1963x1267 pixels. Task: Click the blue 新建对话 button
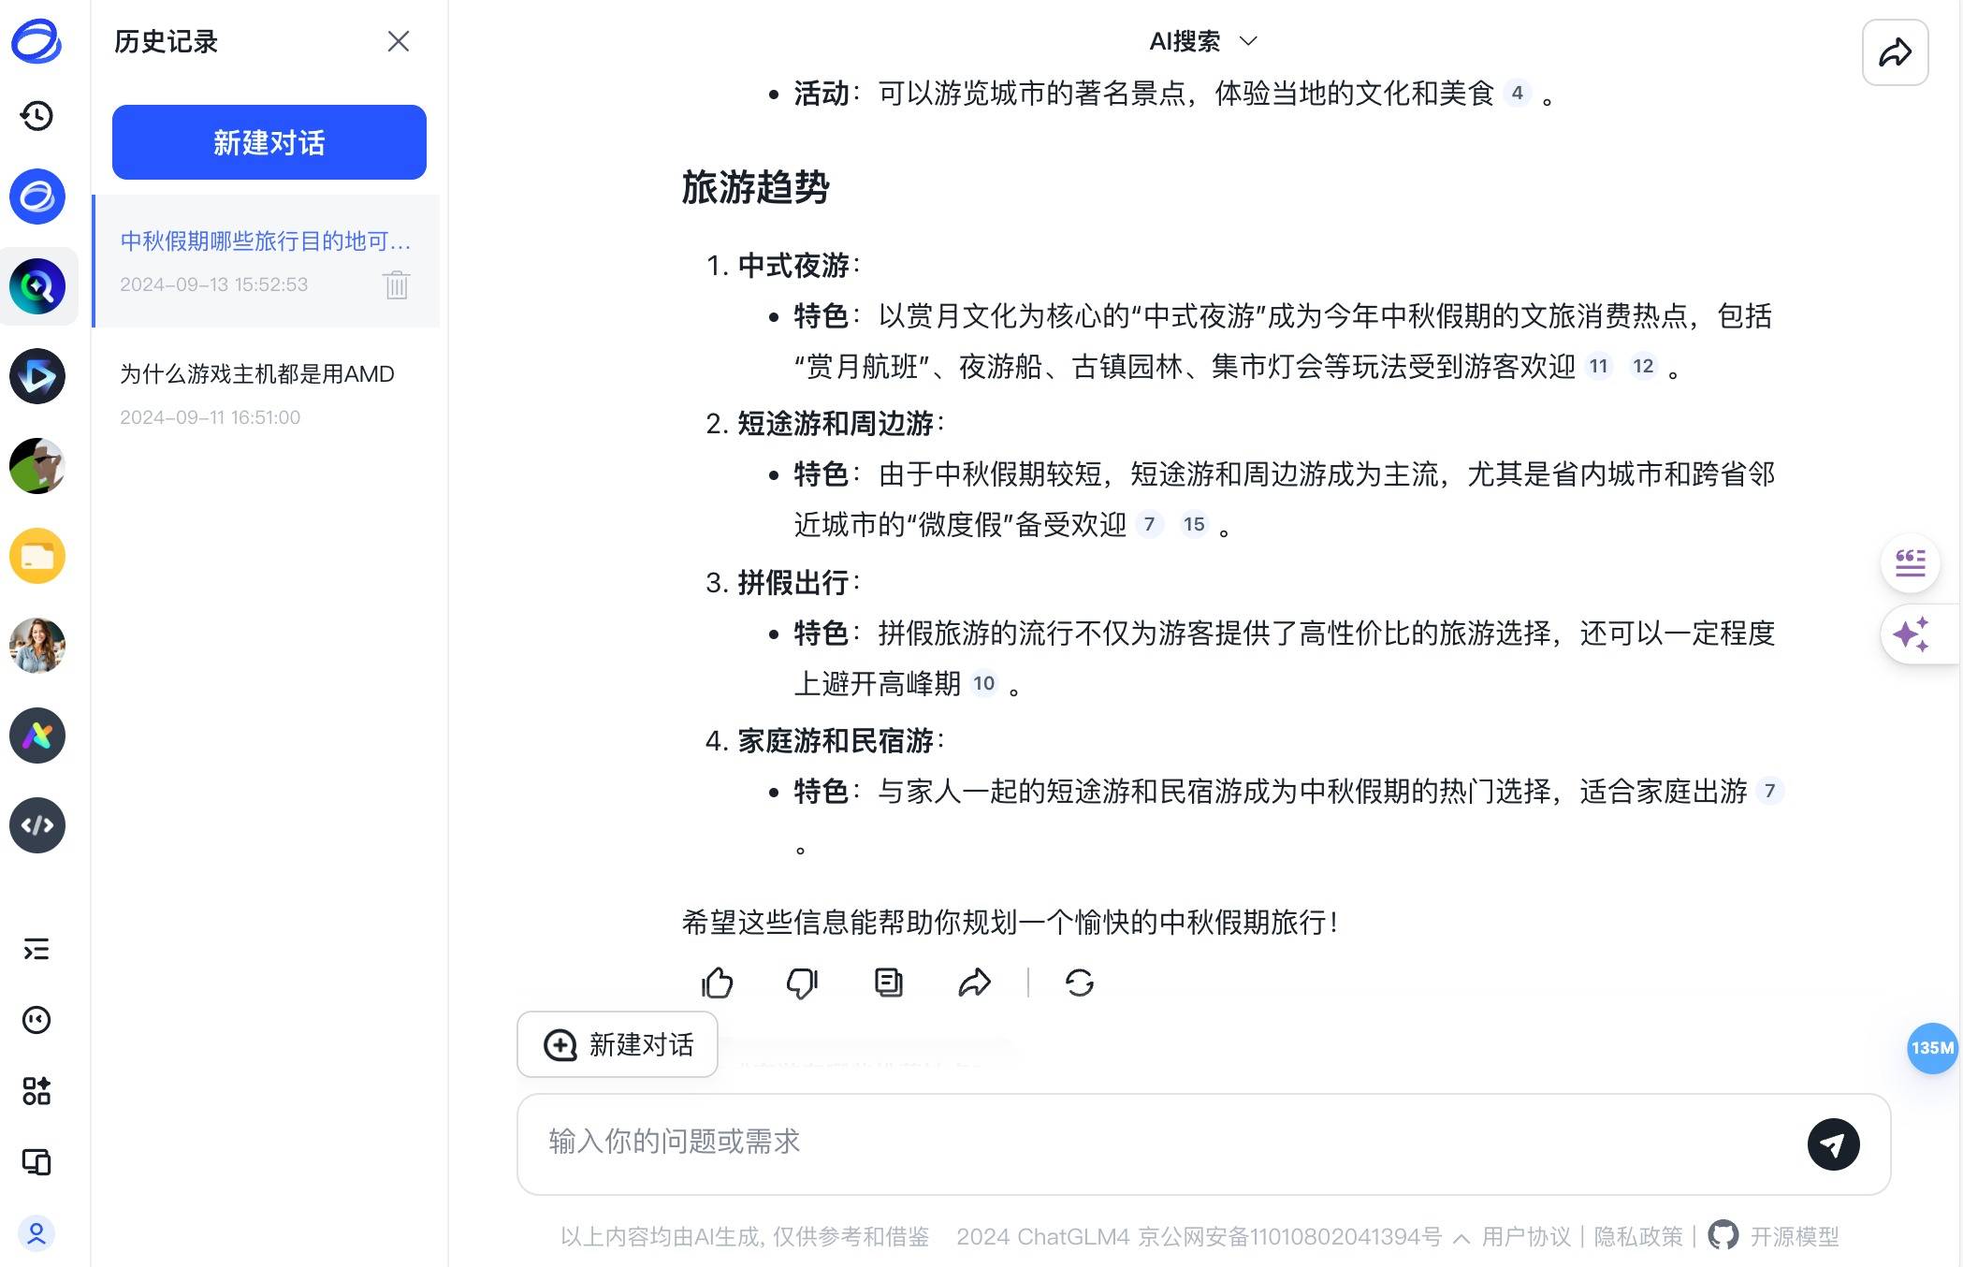click(x=269, y=142)
